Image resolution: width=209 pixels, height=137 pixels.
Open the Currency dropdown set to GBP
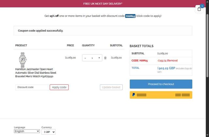(x=49, y=132)
